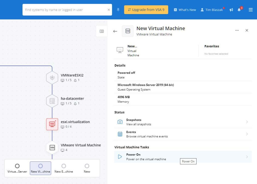Toggle the list panel icon button
Screen dimensions: 257x184
tap(102, 31)
